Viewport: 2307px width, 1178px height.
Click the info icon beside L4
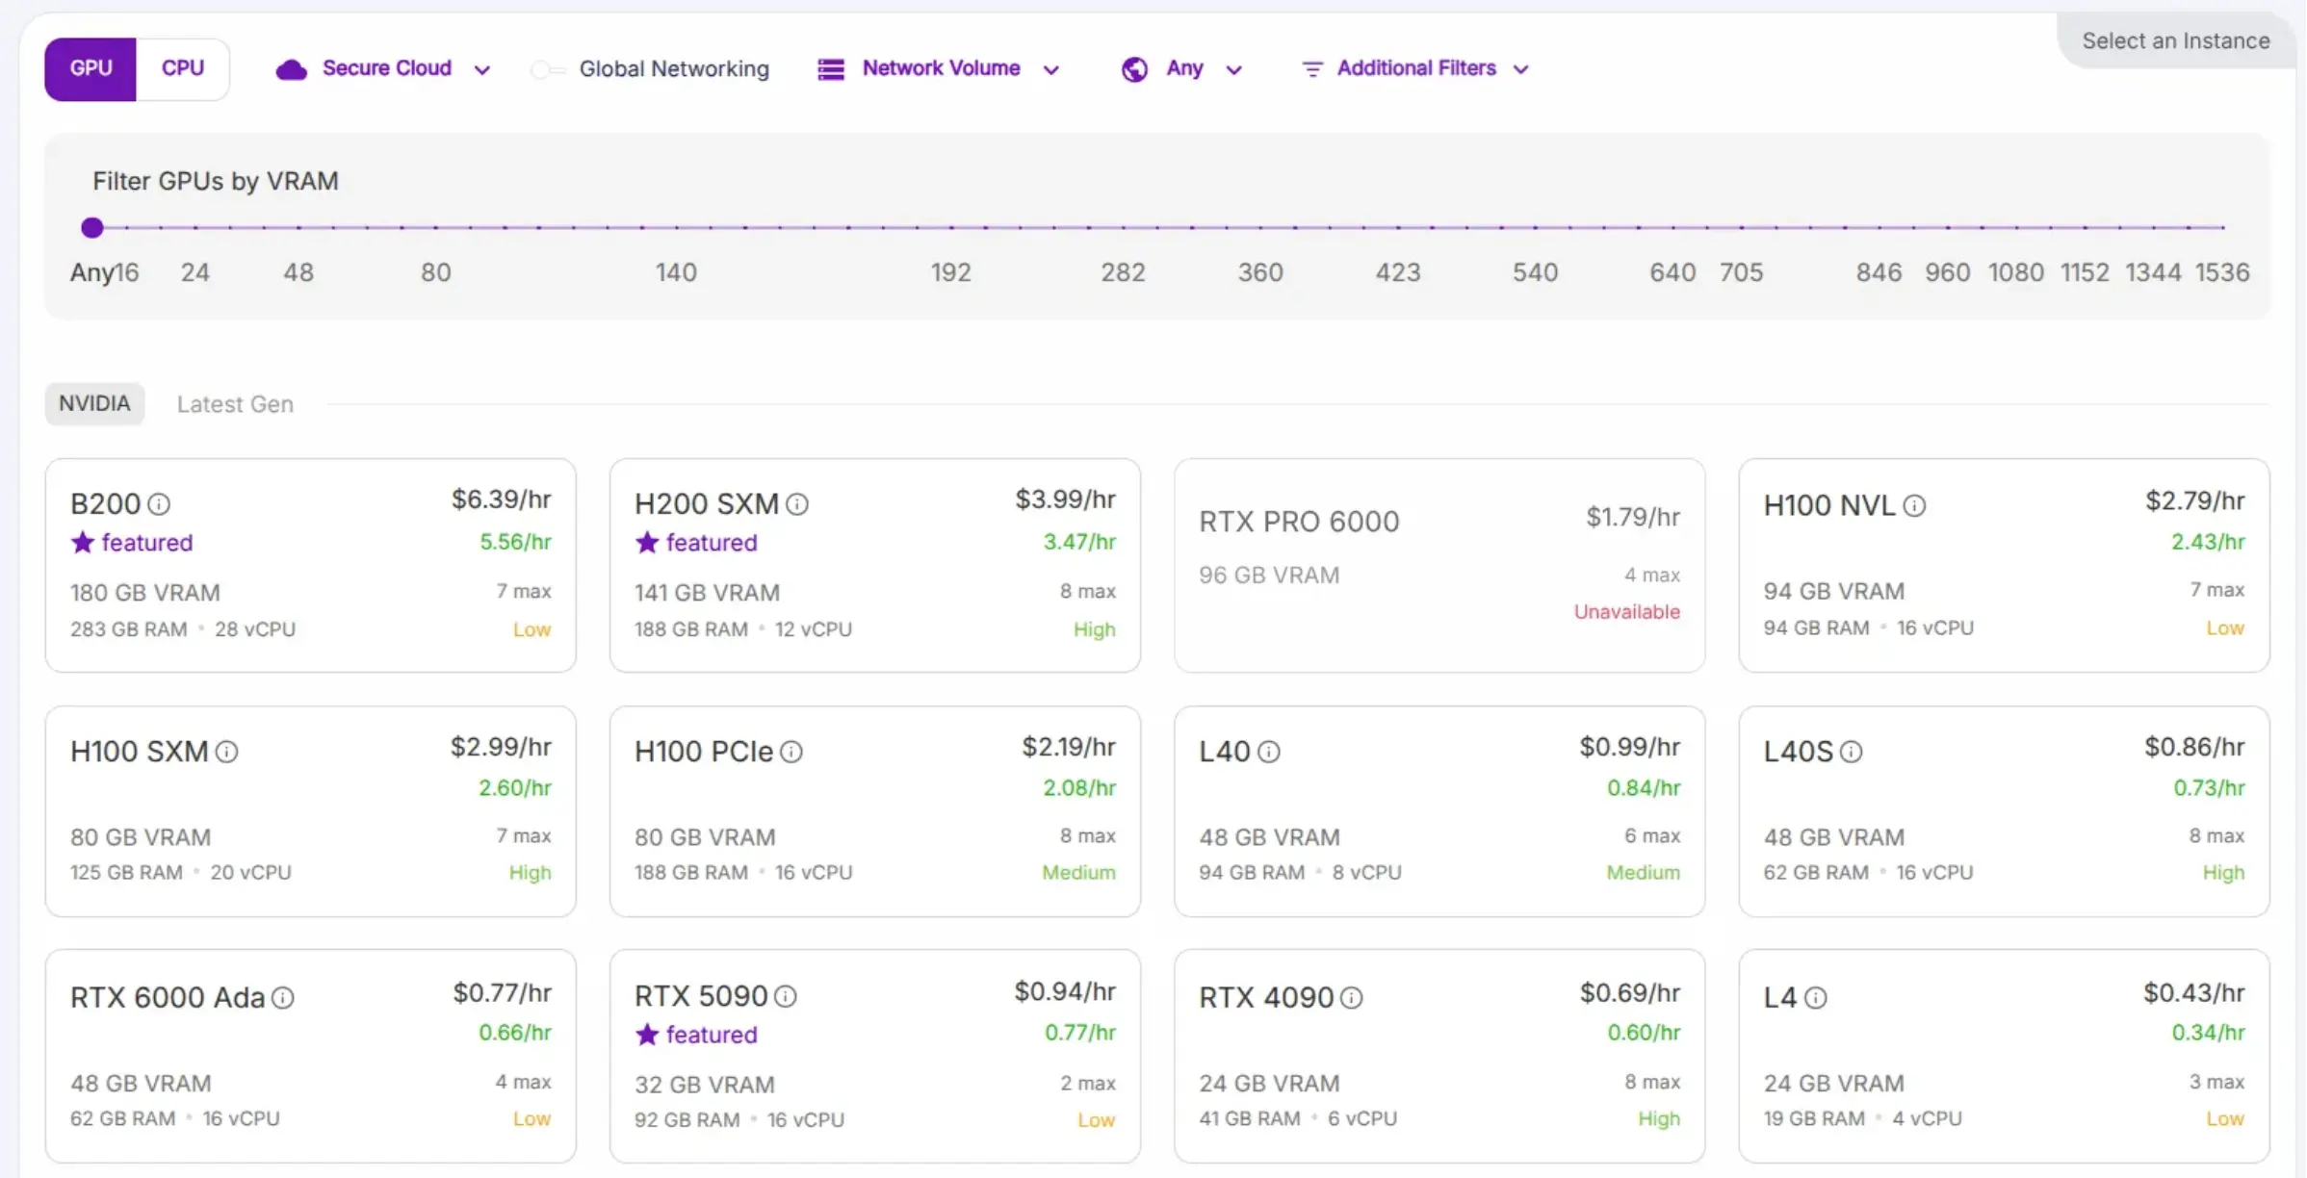pyautogui.click(x=1815, y=998)
